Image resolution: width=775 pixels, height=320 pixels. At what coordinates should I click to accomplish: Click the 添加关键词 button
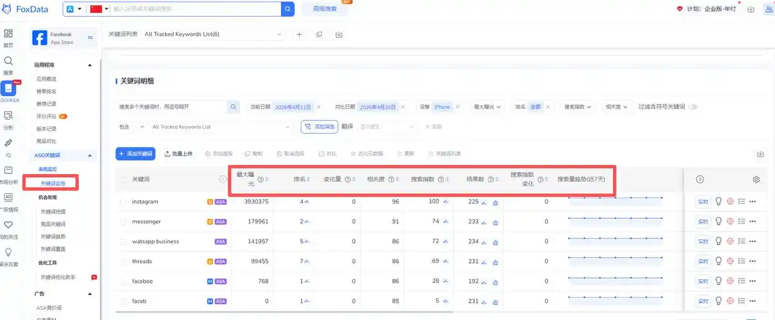point(136,154)
